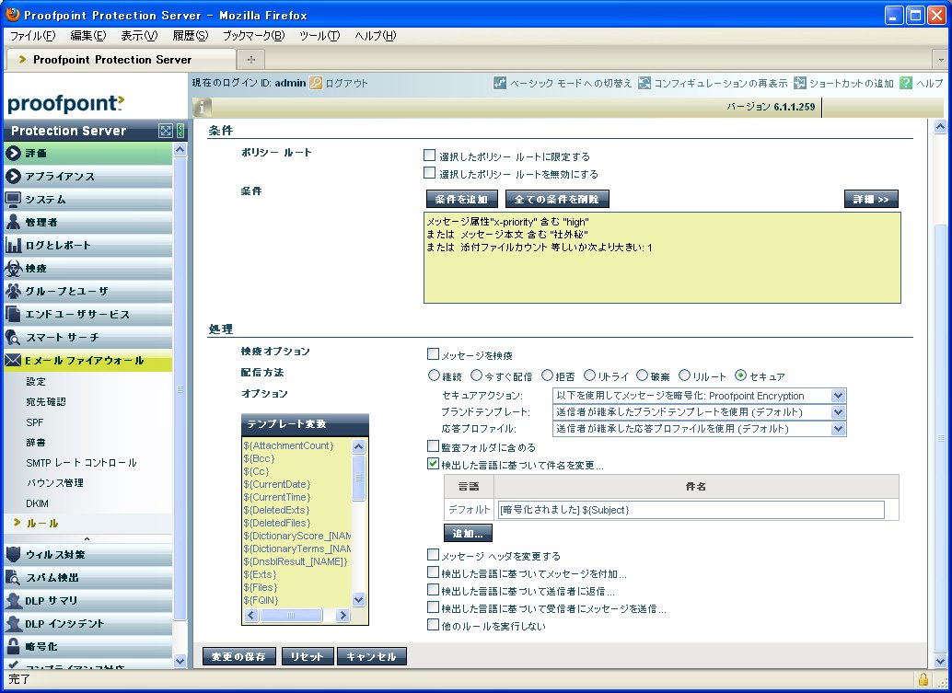
Task: Click 条件を追加 button
Action: pyautogui.click(x=461, y=199)
